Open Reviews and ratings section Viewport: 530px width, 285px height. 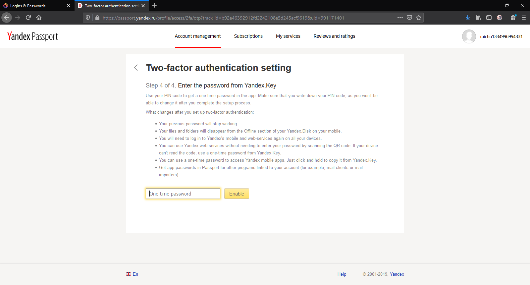[x=334, y=36]
